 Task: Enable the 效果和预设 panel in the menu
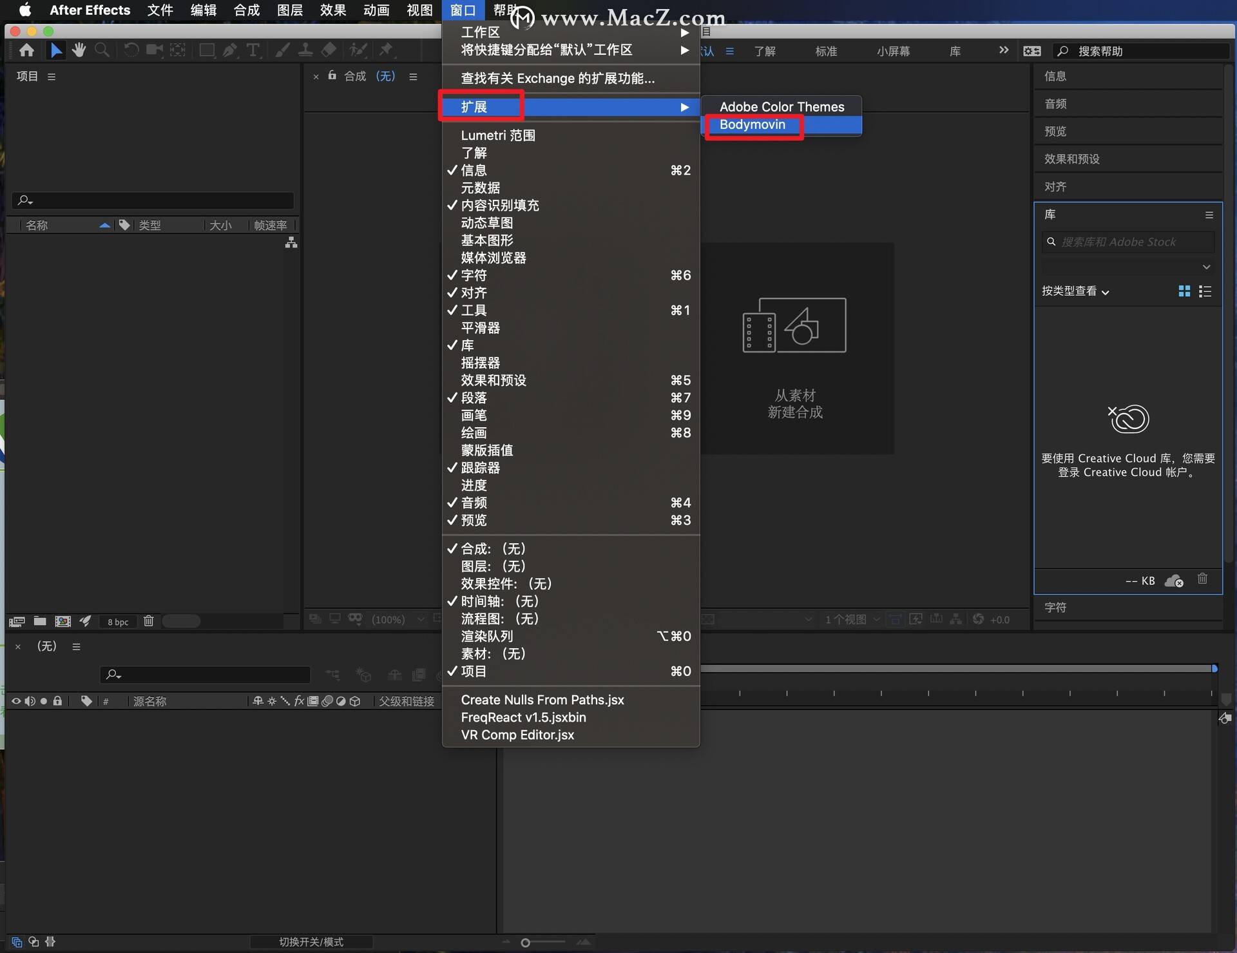(x=494, y=380)
